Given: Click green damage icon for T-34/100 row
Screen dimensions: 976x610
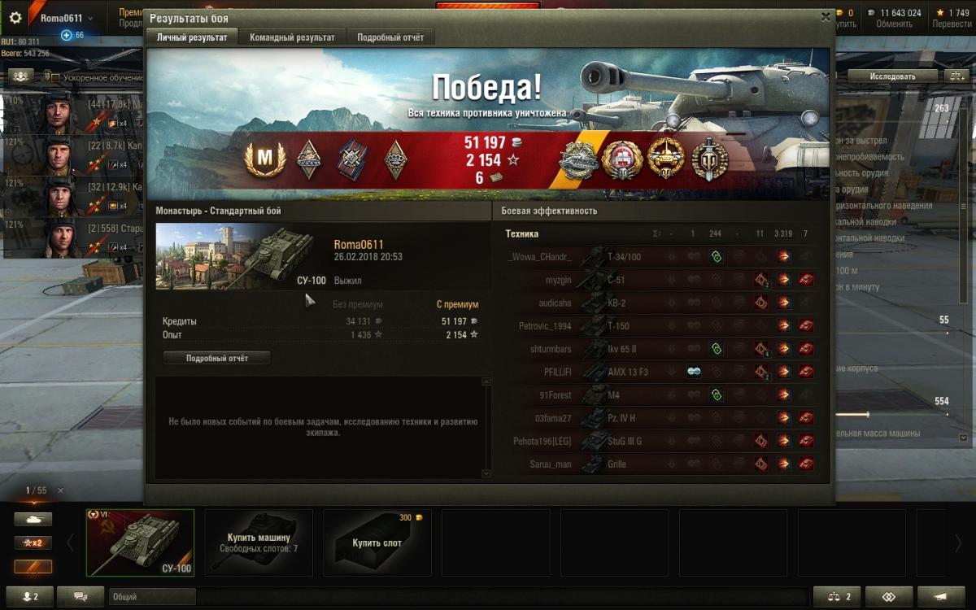Looking at the screenshot, I should tap(716, 257).
